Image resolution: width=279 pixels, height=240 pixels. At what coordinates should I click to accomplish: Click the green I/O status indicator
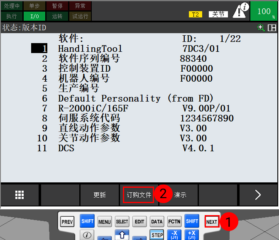[x=34, y=16]
